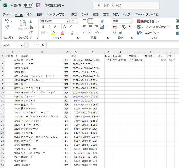Apply Bold formatting

43,27
